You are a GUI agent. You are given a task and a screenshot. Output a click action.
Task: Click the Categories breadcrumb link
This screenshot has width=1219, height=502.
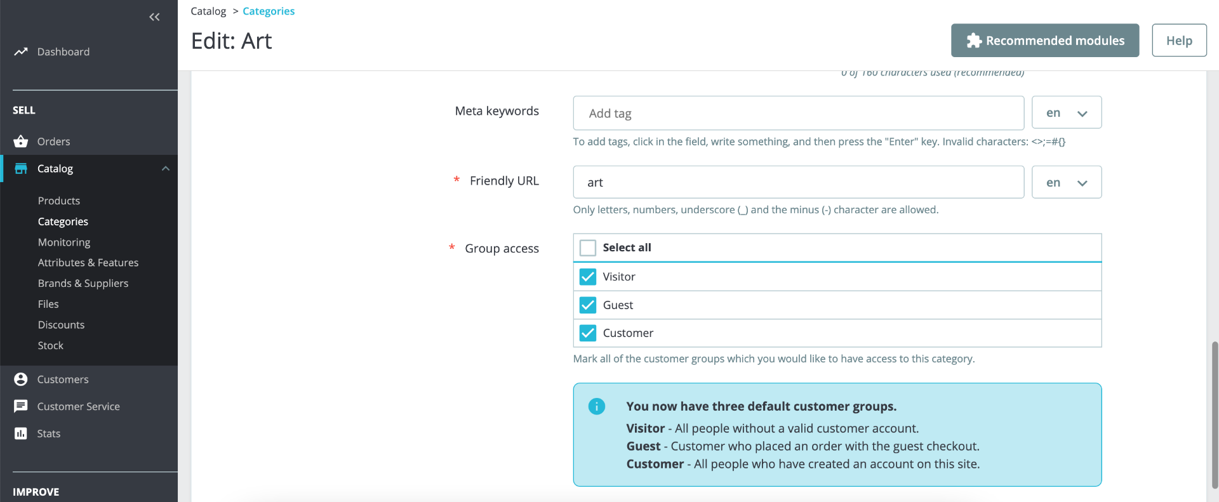(x=269, y=11)
